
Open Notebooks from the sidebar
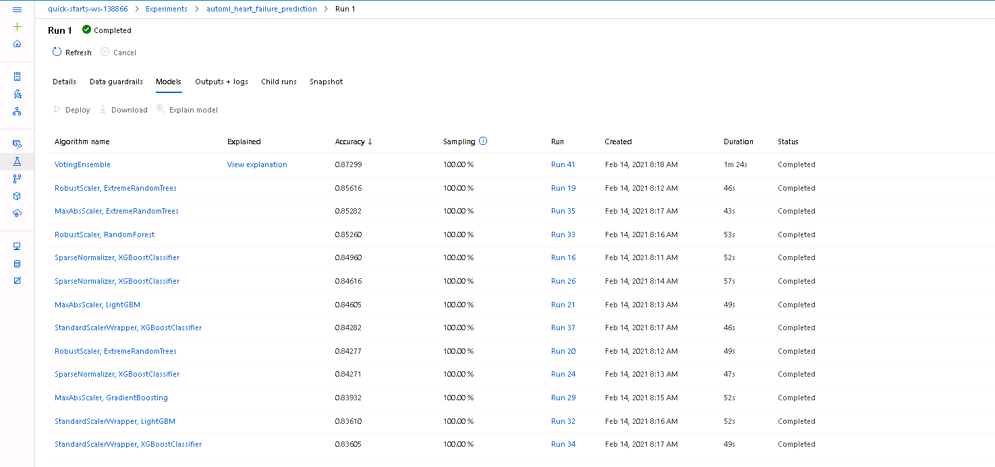17,77
